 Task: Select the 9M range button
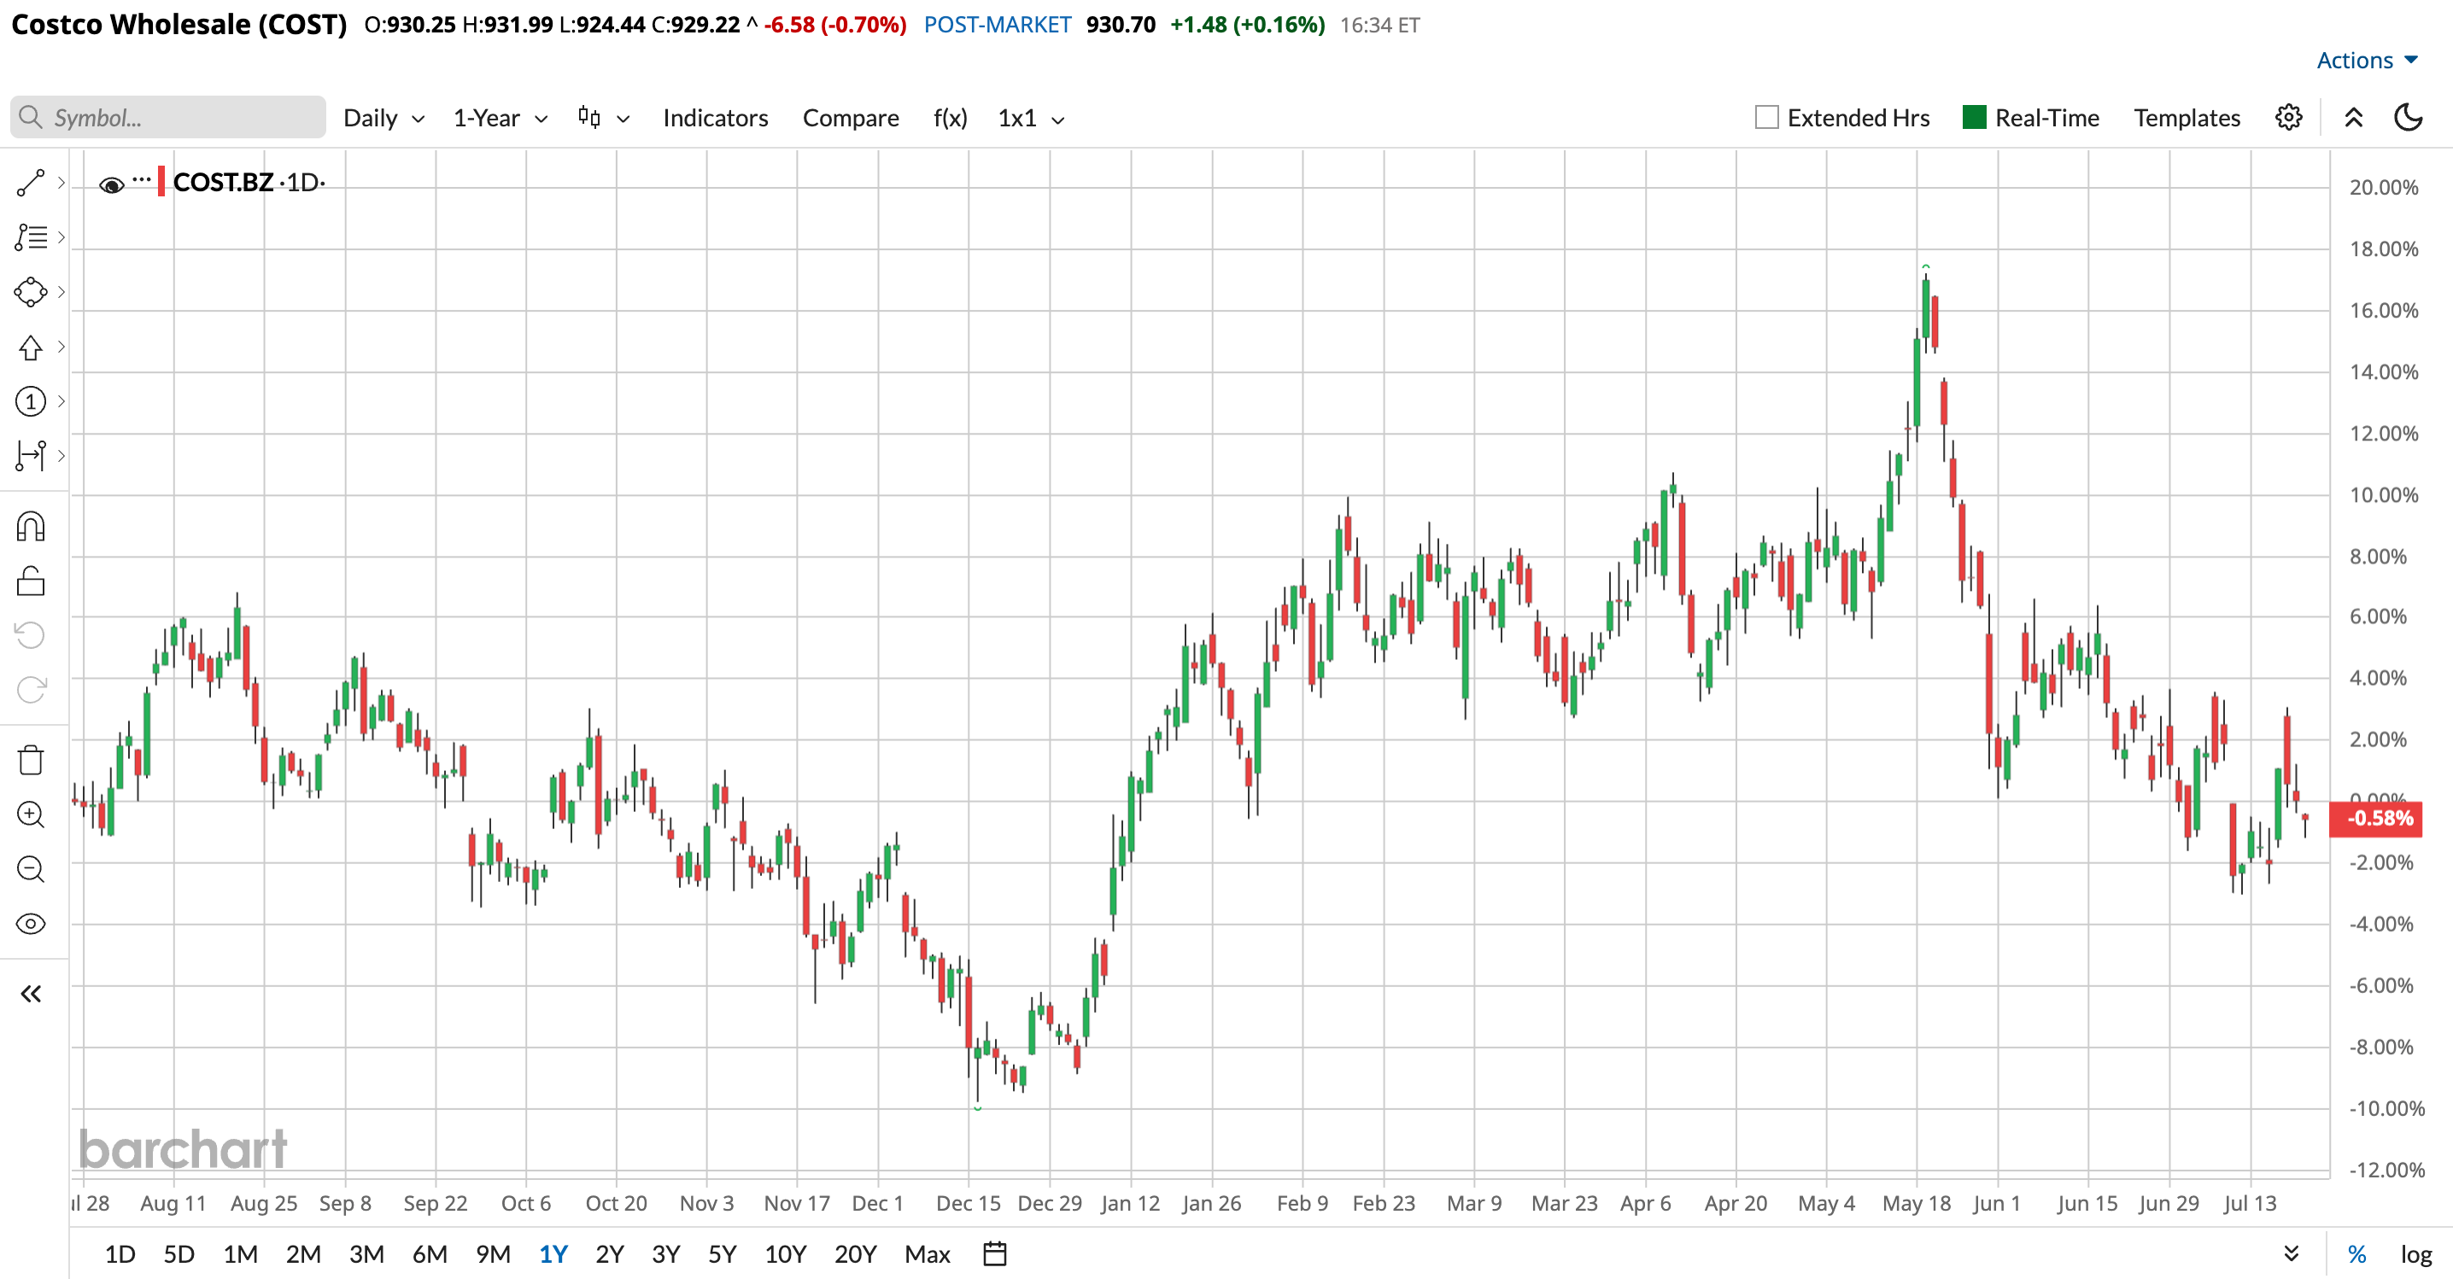point(492,1254)
